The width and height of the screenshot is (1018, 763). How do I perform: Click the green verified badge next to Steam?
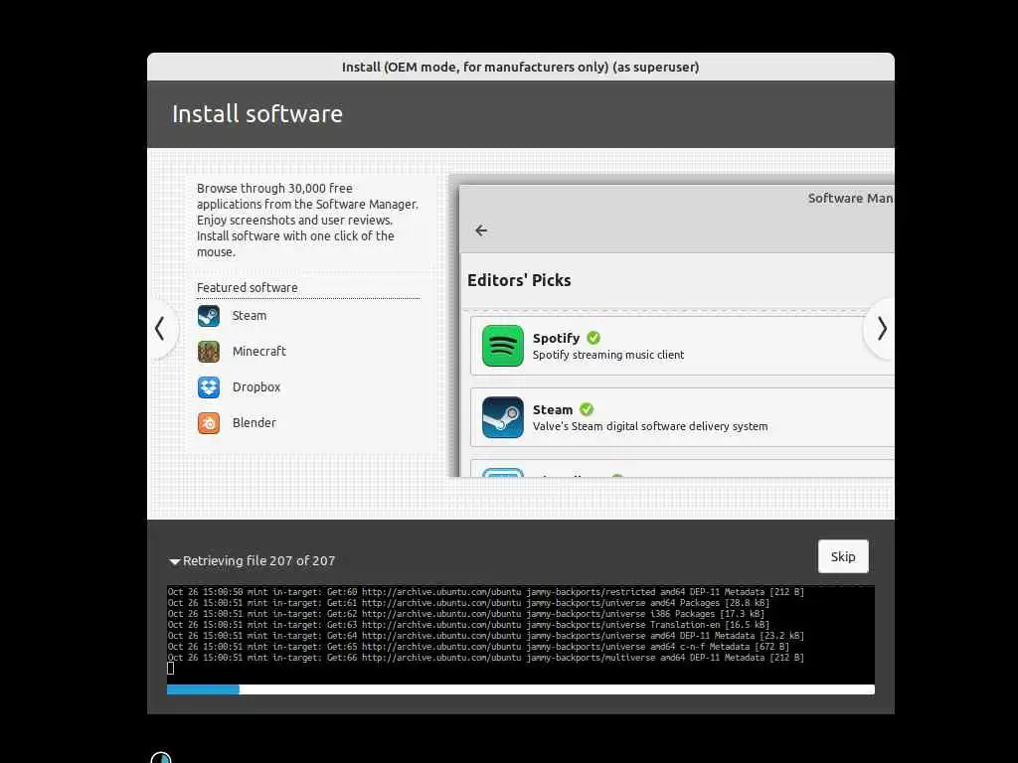[587, 409]
